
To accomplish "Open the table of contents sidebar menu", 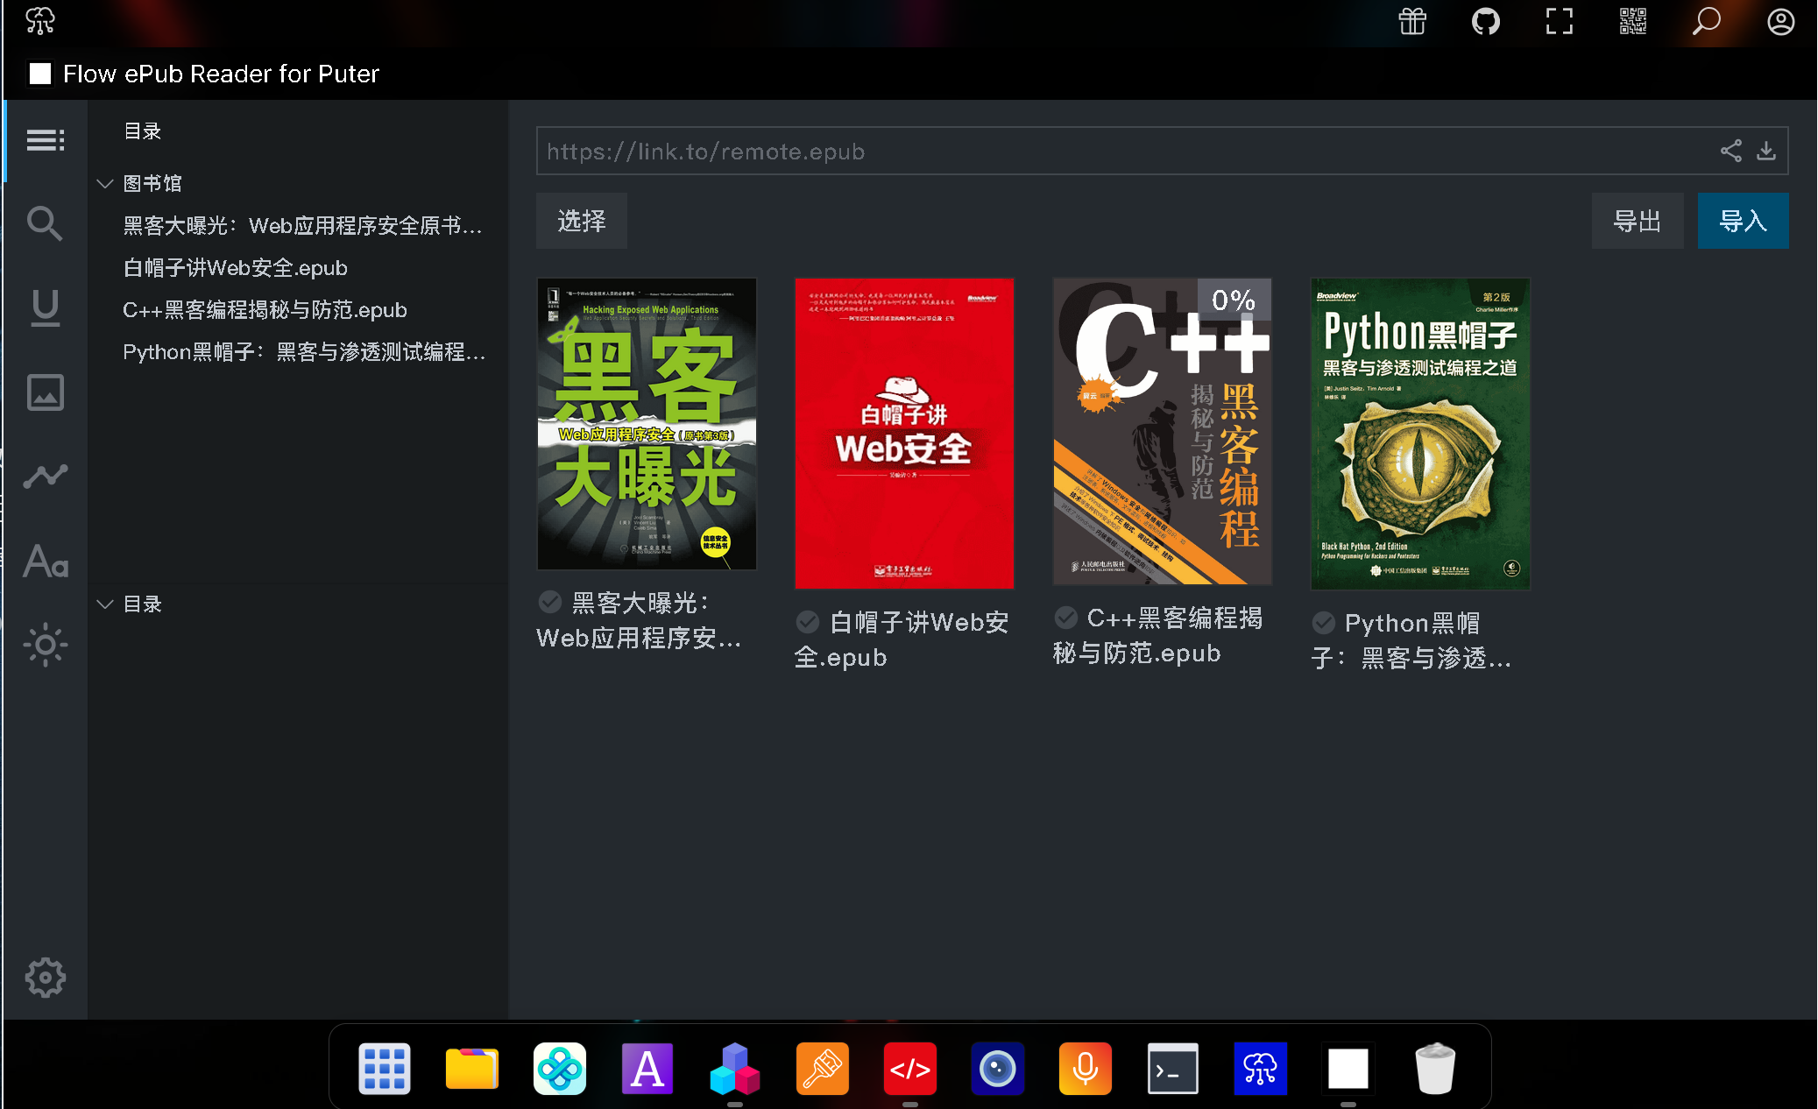I will pyautogui.click(x=46, y=139).
